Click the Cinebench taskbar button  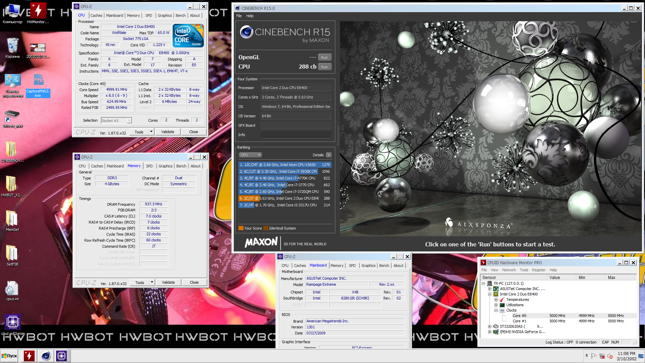click(46, 356)
